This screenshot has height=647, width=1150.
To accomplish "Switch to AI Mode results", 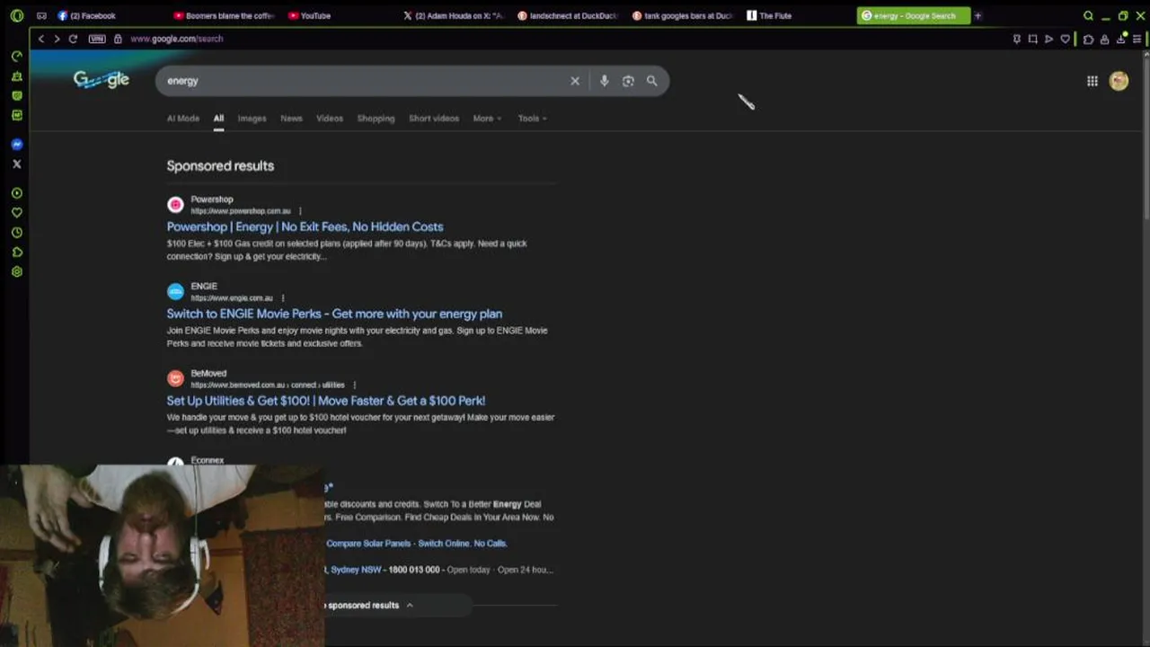I will 183,119.
